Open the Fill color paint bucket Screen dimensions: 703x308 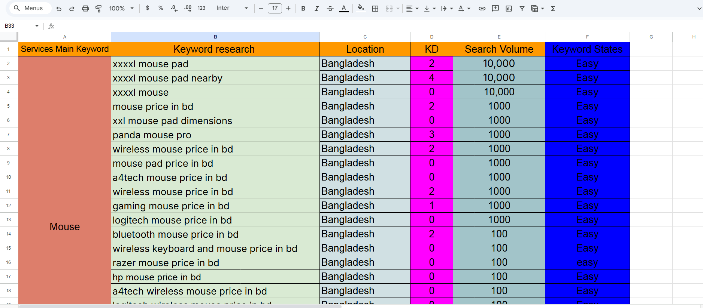pyautogui.click(x=360, y=8)
